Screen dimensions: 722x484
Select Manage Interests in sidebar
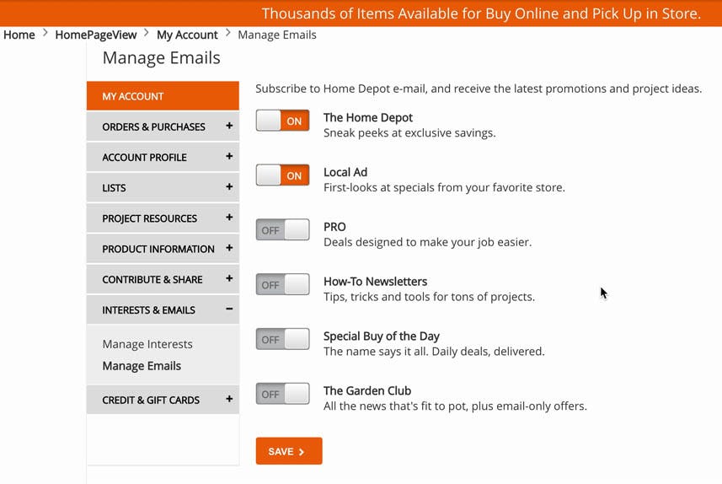(147, 344)
